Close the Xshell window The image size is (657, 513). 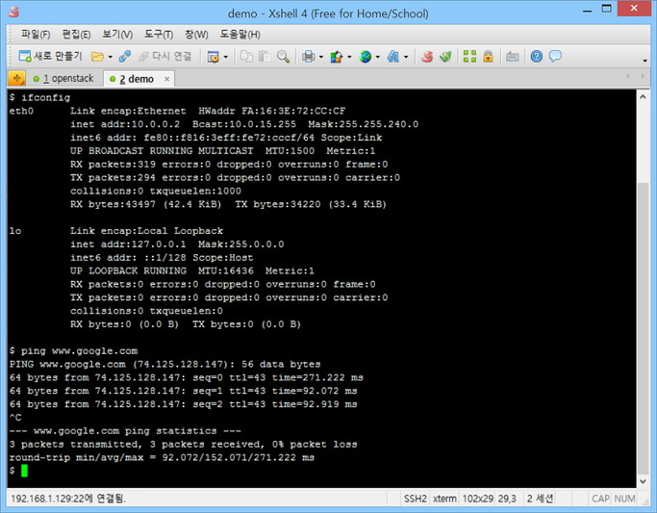click(634, 9)
